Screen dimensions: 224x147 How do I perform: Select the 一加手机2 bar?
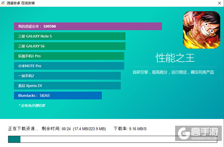point(67,76)
